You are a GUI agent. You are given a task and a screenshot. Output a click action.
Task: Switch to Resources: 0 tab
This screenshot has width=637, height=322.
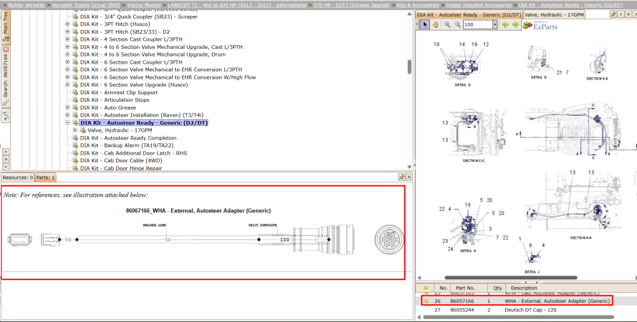[18, 178]
